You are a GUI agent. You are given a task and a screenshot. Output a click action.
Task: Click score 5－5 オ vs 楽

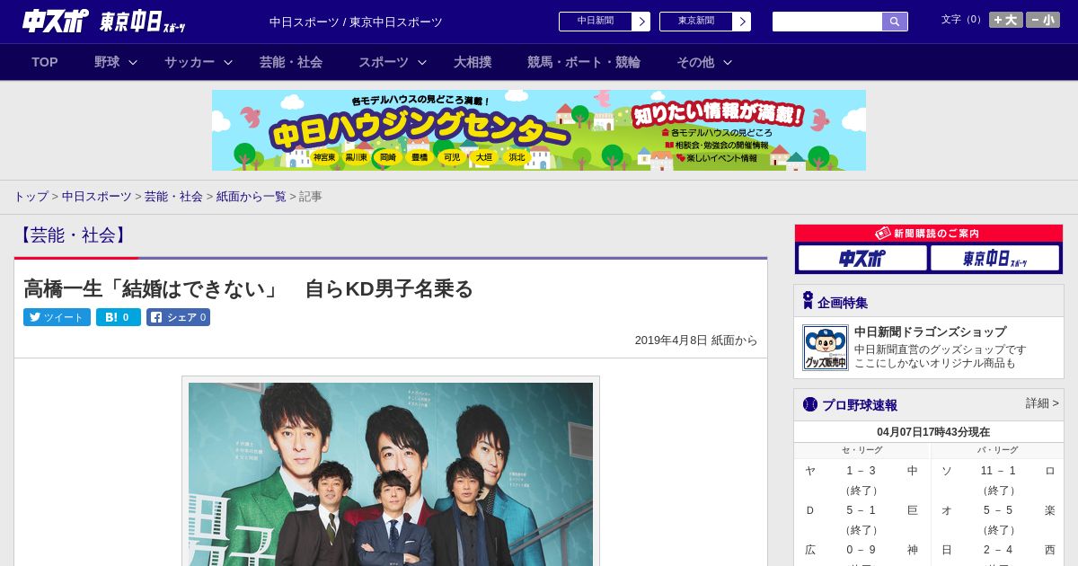pyautogui.click(x=998, y=510)
